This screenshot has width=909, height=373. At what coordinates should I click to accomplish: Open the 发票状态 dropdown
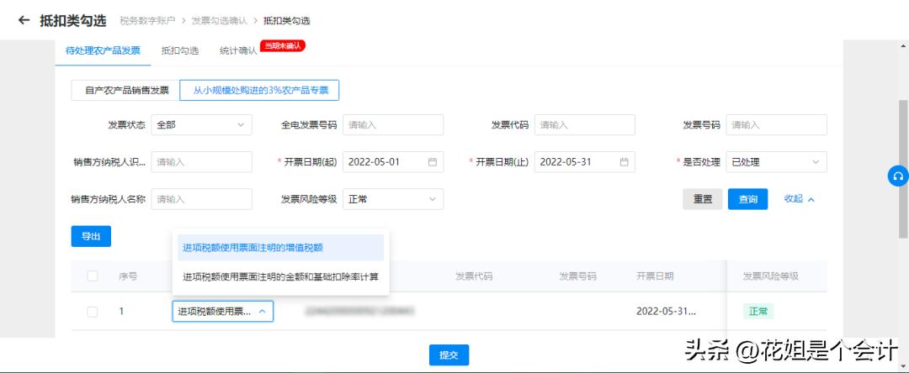pos(202,125)
